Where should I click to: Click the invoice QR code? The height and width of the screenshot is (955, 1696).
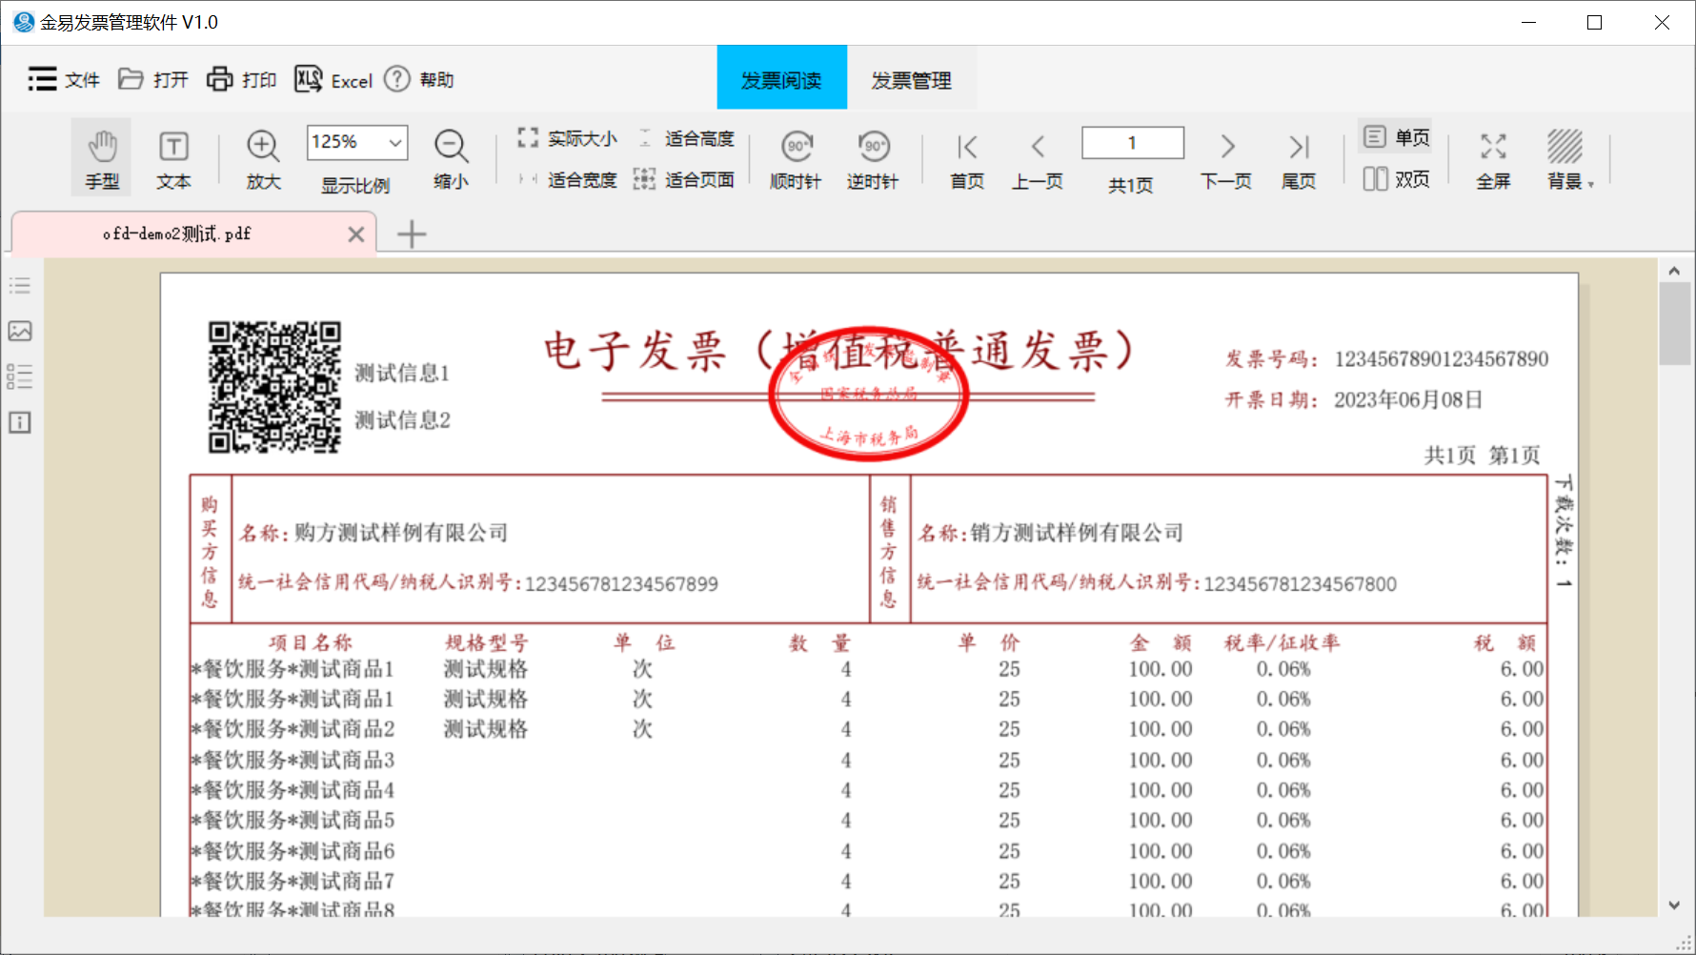click(x=274, y=387)
